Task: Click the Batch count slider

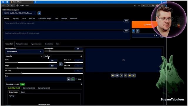Action: [x=73, y=62]
